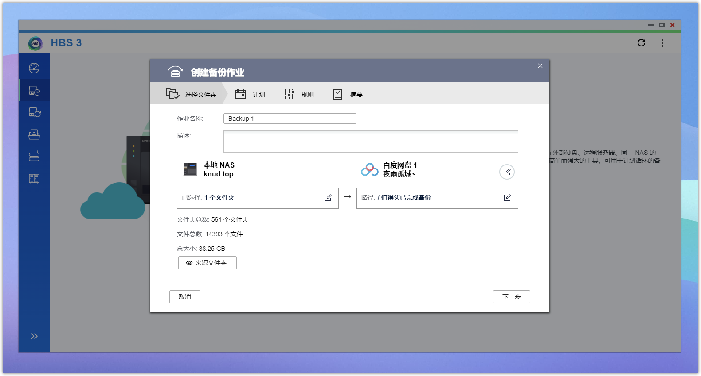The width and height of the screenshot is (701, 376).
Task: Open the Services sidebar icon
Action: point(34,178)
